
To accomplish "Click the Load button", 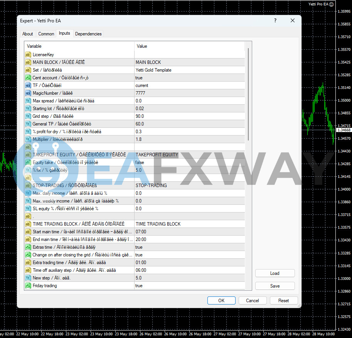I will pos(275,273).
